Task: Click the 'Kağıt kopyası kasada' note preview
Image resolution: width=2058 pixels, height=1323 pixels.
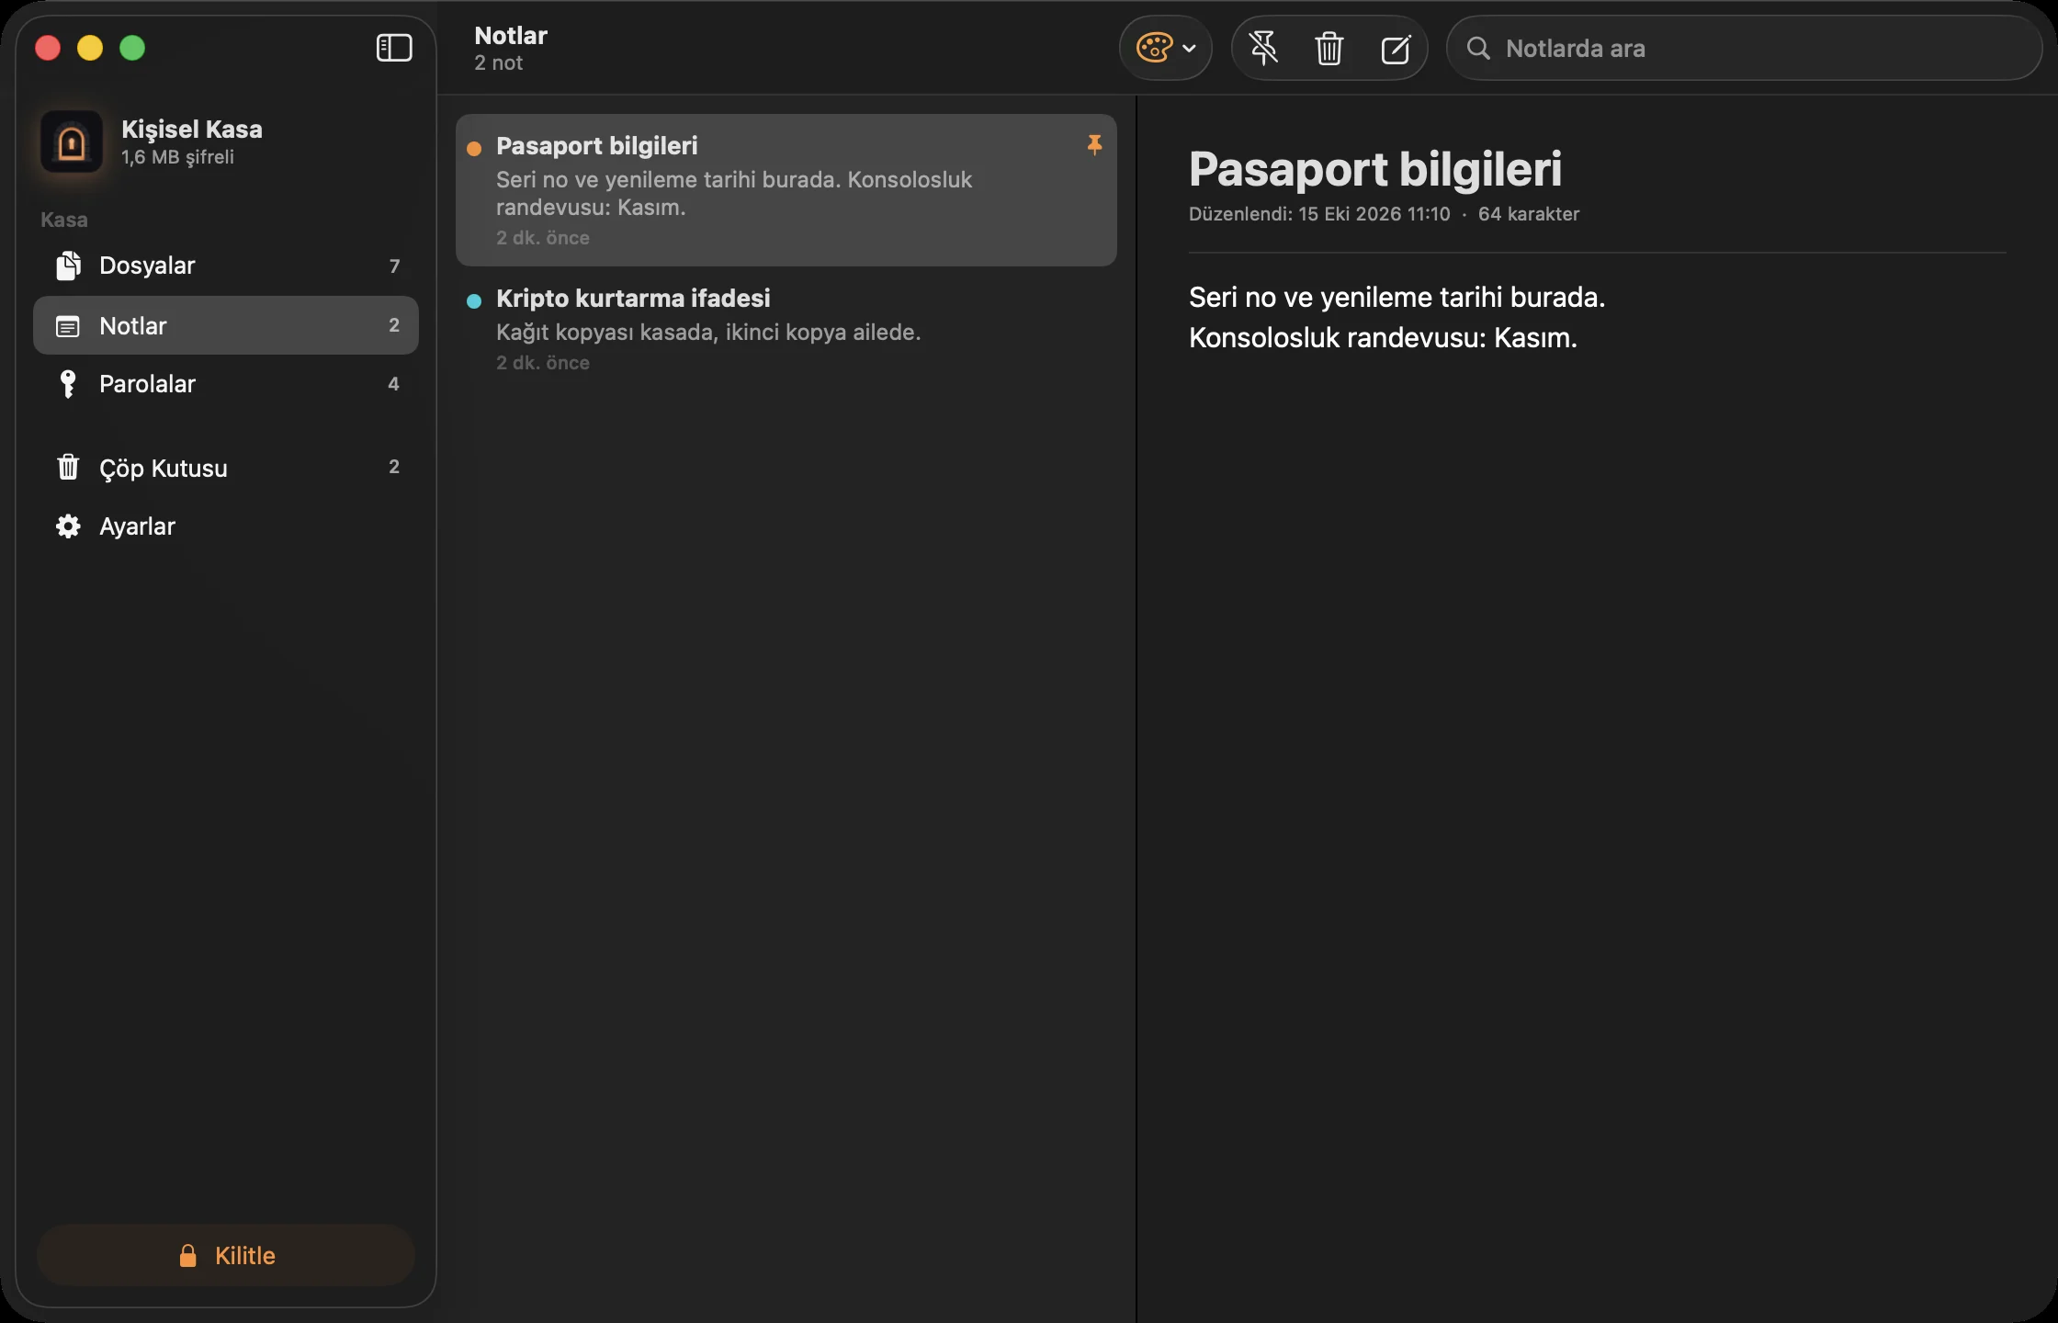Action: (708, 333)
